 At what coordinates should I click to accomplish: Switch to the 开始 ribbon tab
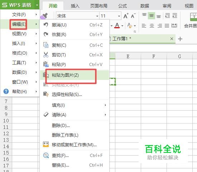pyautogui.click(x=53, y=6)
